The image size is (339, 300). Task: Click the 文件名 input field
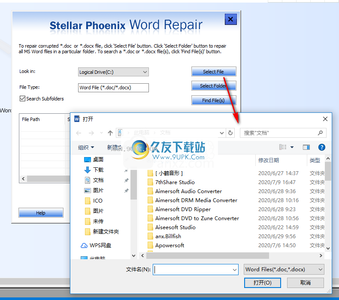click(x=195, y=270)
